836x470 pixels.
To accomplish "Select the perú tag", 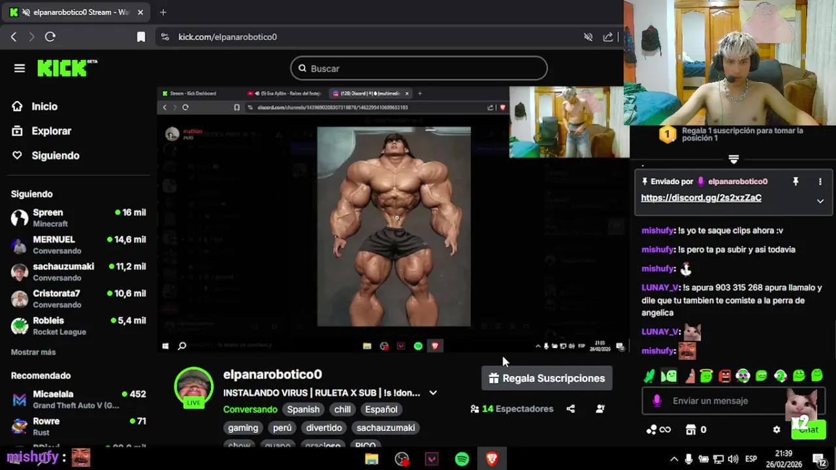I will (282, 428).
